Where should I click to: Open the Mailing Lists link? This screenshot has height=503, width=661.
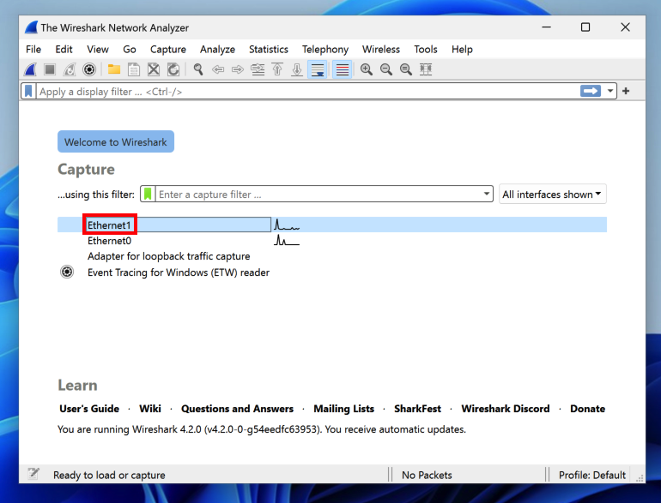coord(343,409)
